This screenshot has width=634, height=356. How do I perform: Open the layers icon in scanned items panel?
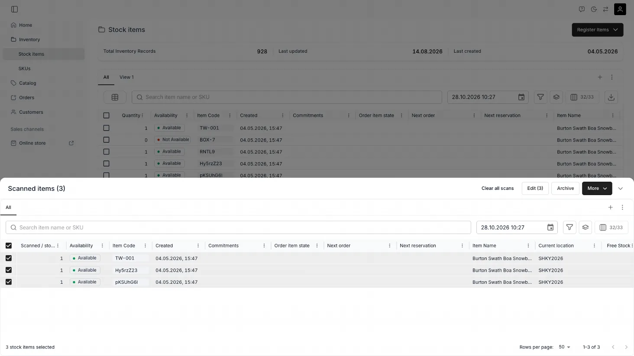[x=585, y=228]
